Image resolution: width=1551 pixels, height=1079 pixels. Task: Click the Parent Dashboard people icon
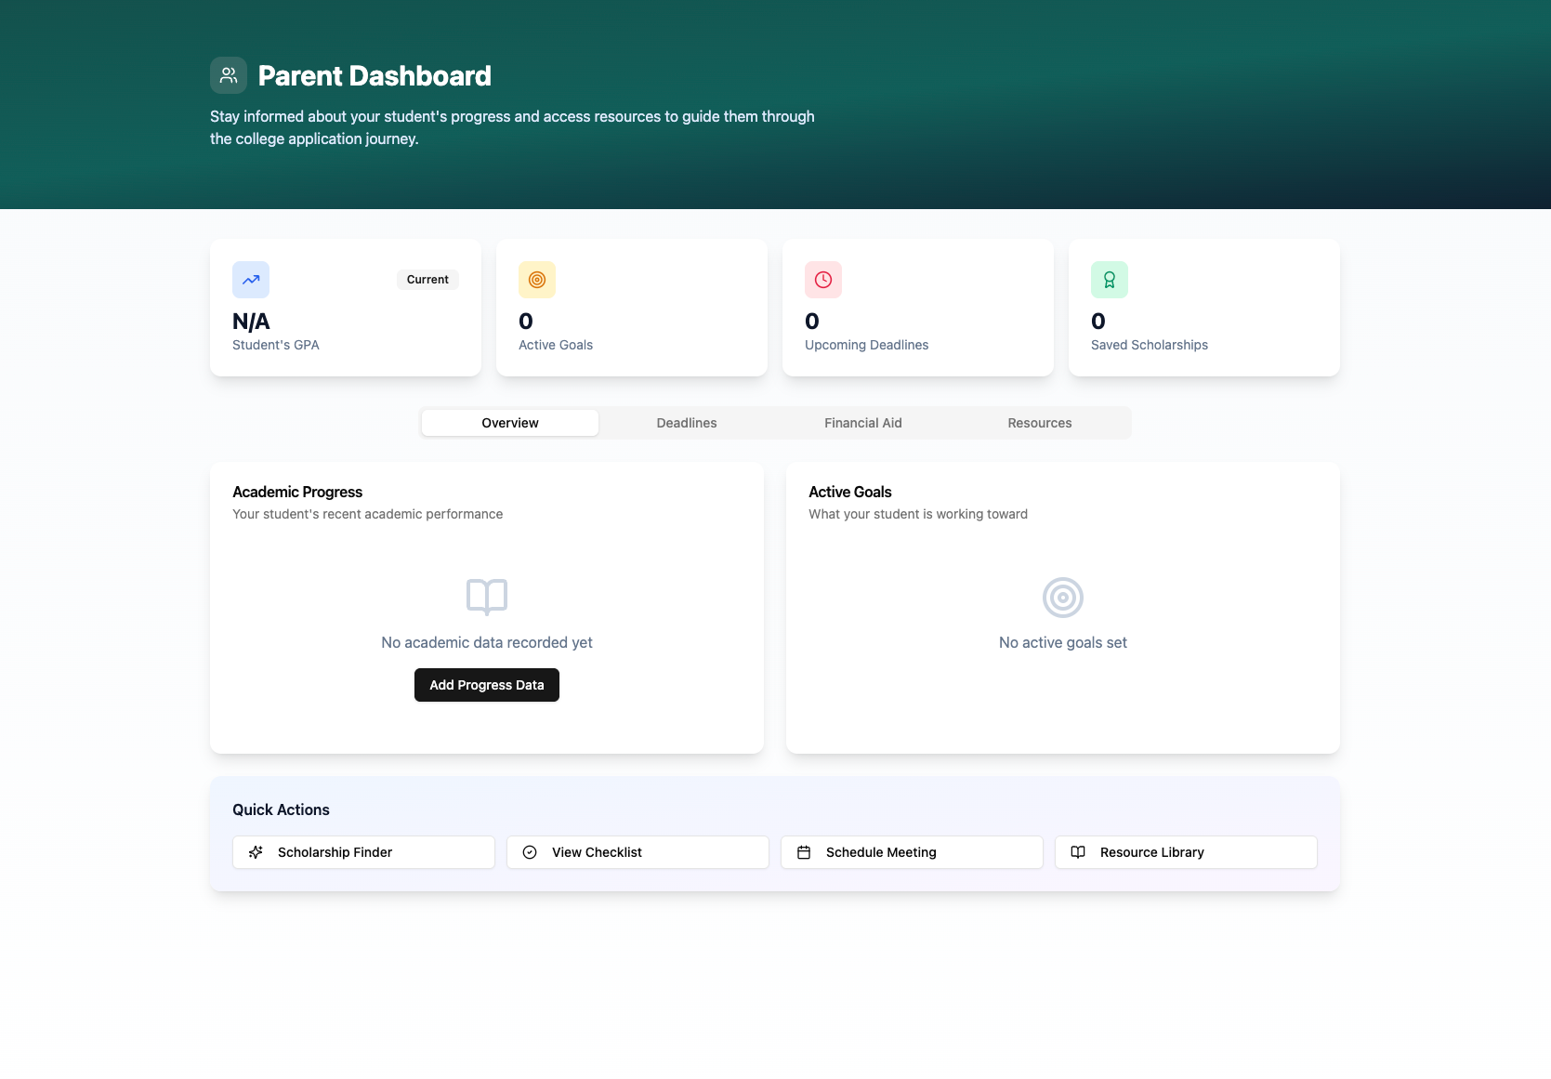tap(229, 75)
